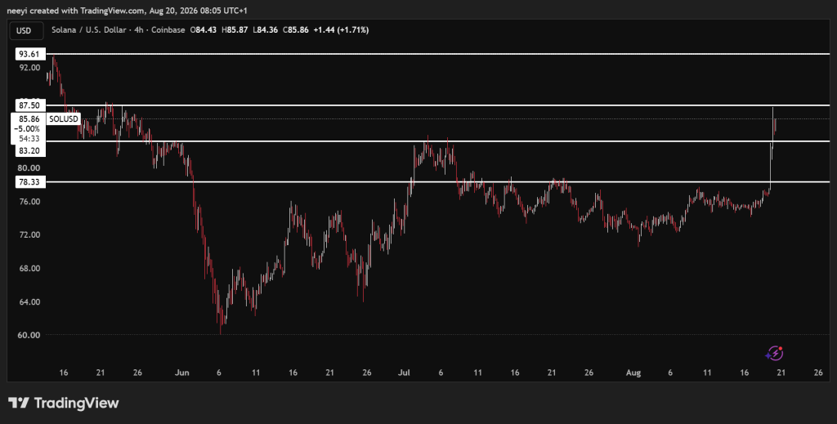Click the 72.00 axis tick
The height and width of the screenshot is (424, 837).
tap(29, 234)
